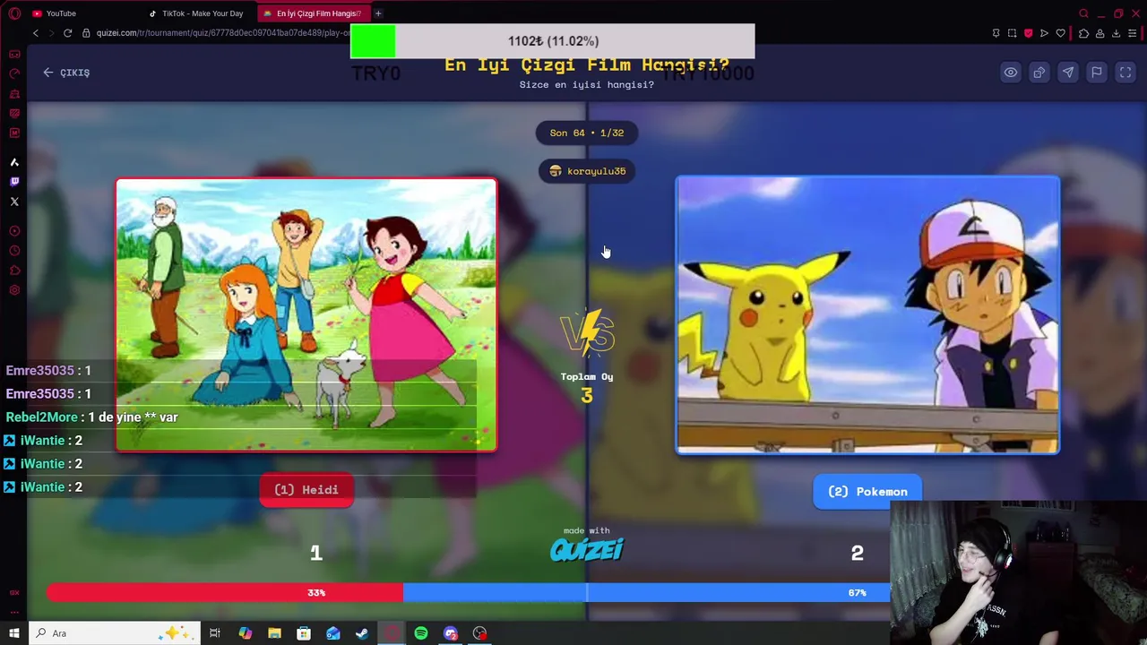Open browser search icon in title bar

click(x=1084, y=13)
